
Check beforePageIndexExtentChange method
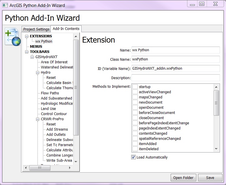coord(135,123)
